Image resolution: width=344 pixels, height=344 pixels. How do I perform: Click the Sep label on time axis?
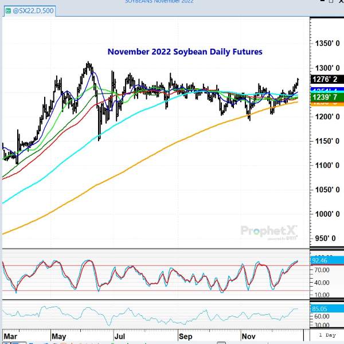click(185, 337)
